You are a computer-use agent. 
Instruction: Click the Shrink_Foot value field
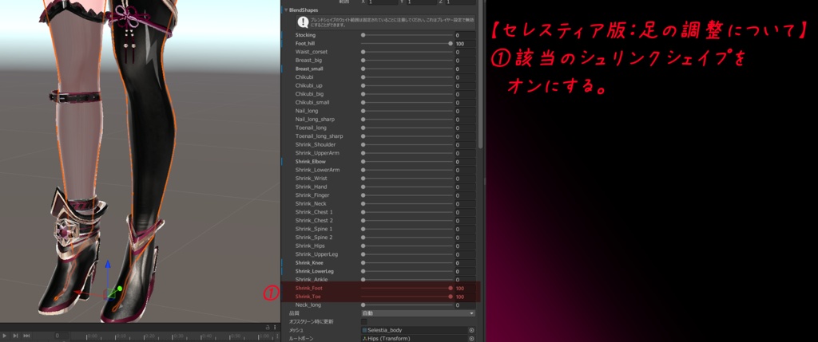(x=465, y=288)
